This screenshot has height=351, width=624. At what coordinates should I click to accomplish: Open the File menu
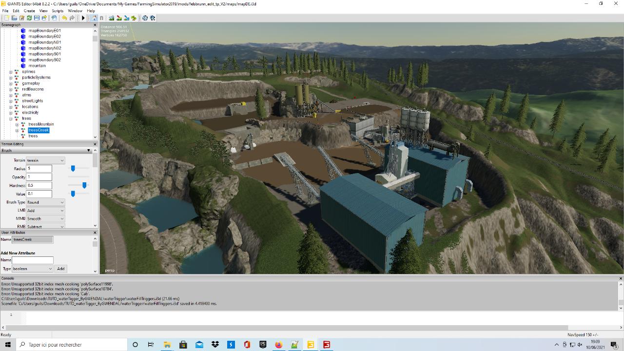[x=5, y=11]
